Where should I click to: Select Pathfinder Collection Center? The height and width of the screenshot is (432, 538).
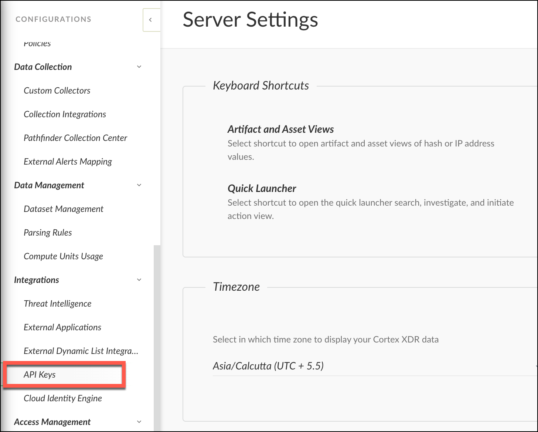(75, 138)
